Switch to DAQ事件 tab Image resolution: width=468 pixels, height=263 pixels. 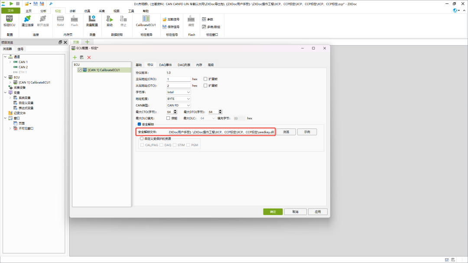pyautogui.click(x=166, y=65)
